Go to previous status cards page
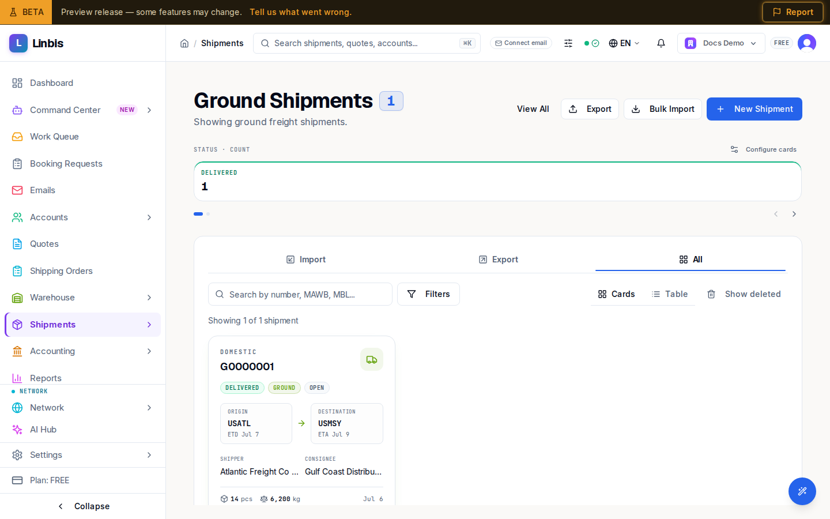The height and width of the screenshot is (519, 830). [x=776, y=214]
